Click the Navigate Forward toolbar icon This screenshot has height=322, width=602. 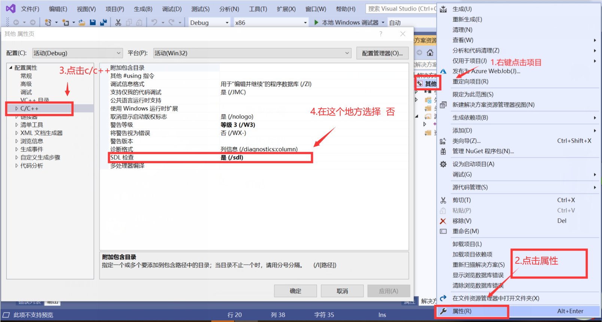[x=33, y=22]
